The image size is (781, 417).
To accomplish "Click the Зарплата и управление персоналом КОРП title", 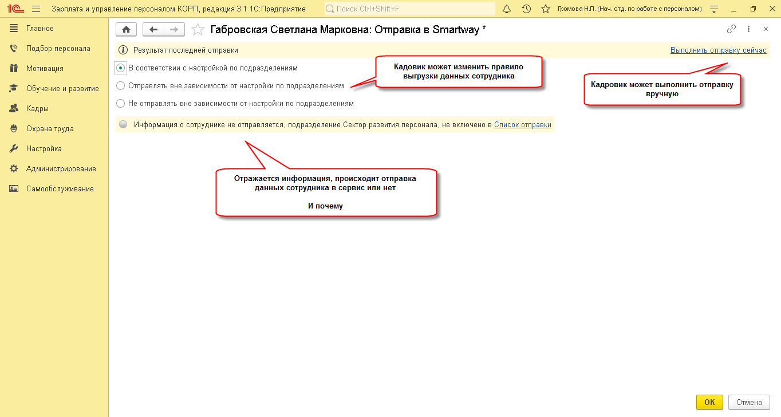I will coord(179,9).
